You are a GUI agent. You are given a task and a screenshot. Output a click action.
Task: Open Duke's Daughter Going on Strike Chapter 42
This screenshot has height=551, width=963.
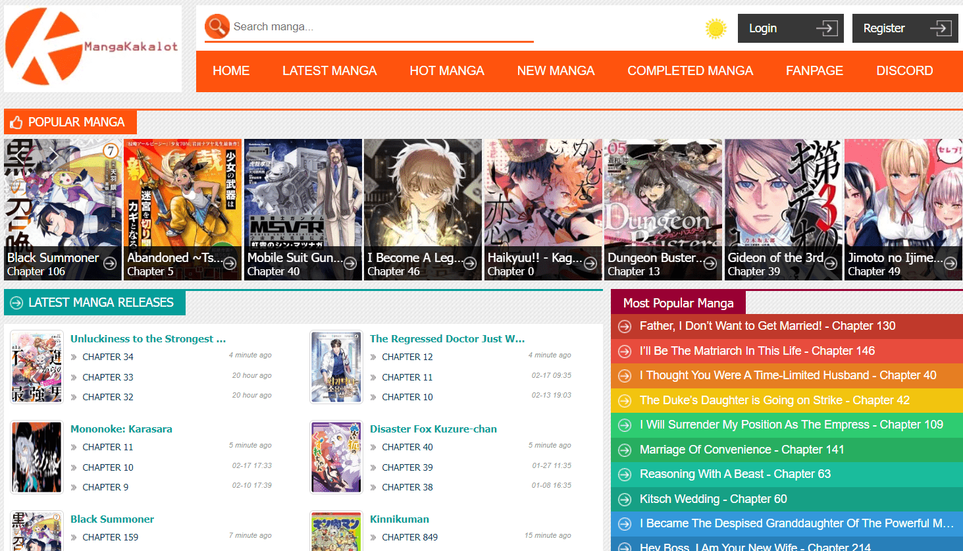[x=775, y=400]
